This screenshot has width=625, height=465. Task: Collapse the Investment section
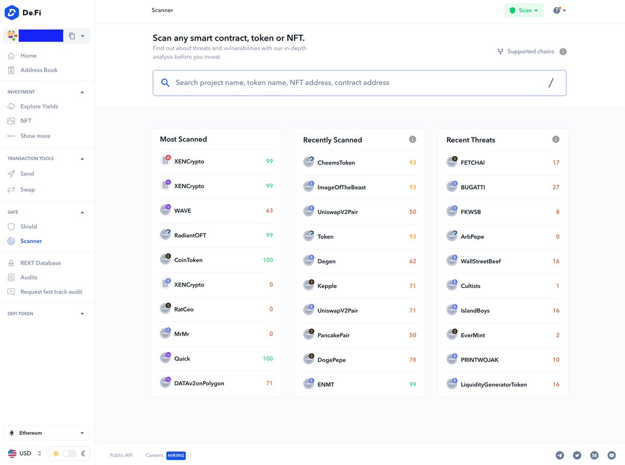pos(82,92)
